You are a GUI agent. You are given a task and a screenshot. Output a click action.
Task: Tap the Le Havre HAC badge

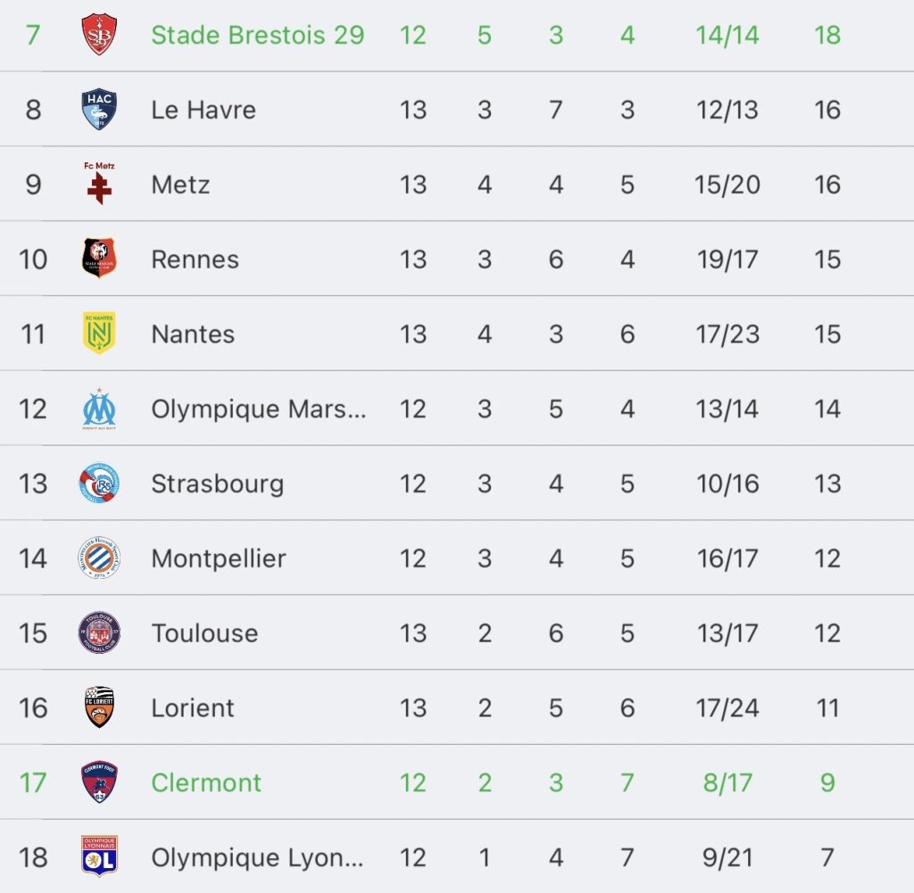tap(99, 109)
